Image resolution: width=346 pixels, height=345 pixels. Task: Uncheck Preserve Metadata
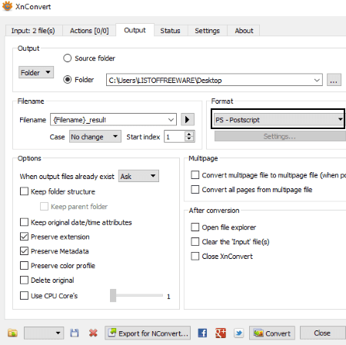24,251
